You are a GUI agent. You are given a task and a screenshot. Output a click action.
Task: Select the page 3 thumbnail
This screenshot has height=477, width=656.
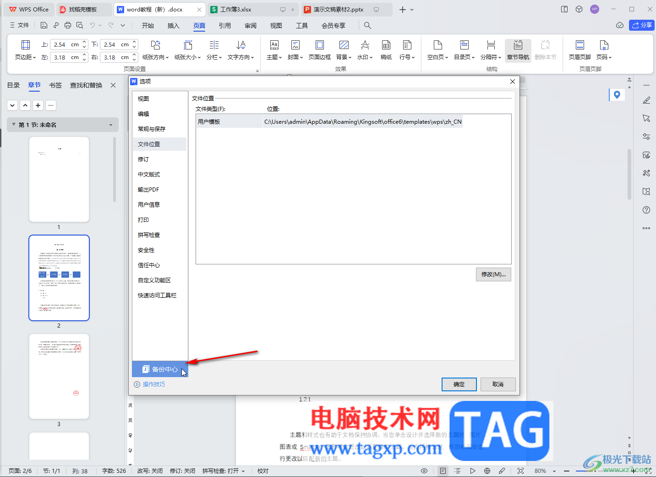pos(59,376)
